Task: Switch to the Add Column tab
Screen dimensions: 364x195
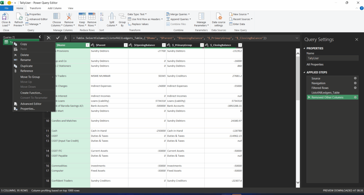Action: (x=54, y=8)
